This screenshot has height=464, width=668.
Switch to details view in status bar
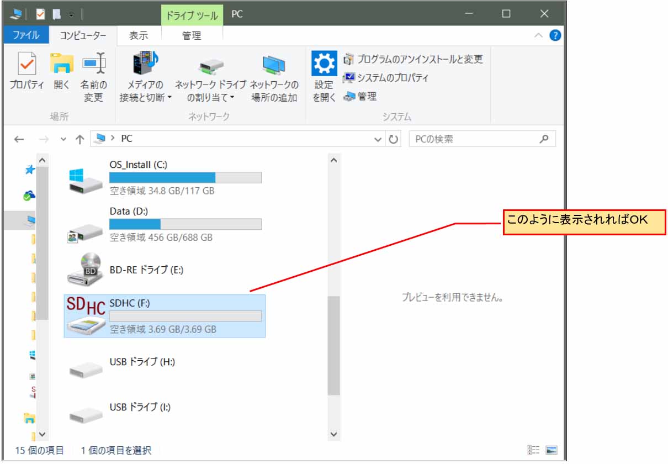533,450
